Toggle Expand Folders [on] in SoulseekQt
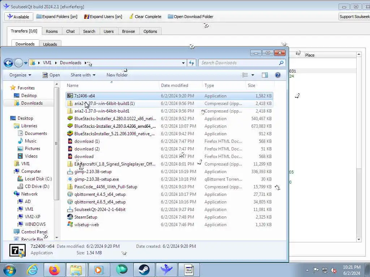The width and height of the screenshot is (370, 277). [57, 17]
